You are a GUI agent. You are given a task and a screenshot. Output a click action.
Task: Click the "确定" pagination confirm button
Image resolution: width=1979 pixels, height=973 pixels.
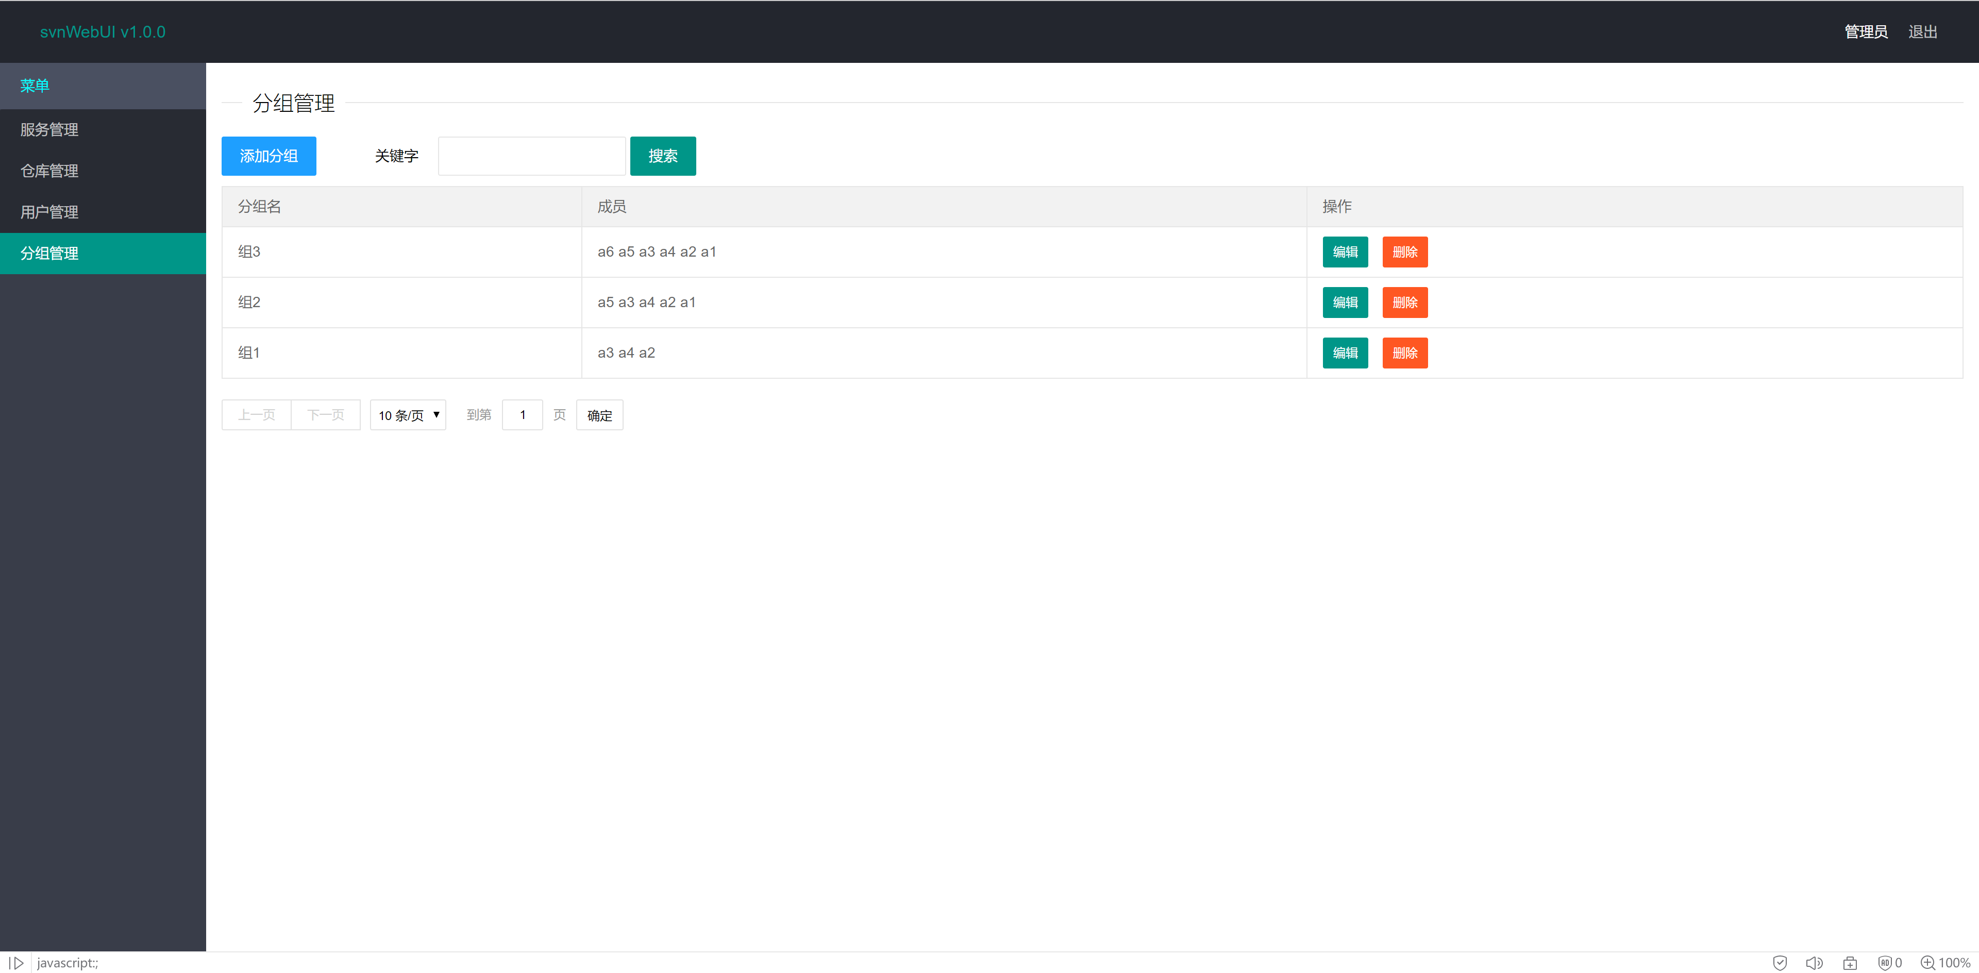(599, 415)
